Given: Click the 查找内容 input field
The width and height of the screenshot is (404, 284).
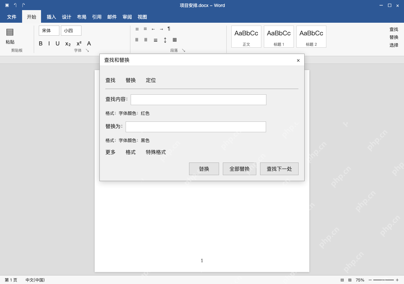Looking at the screenshot, I should click(x=199, y=100).
